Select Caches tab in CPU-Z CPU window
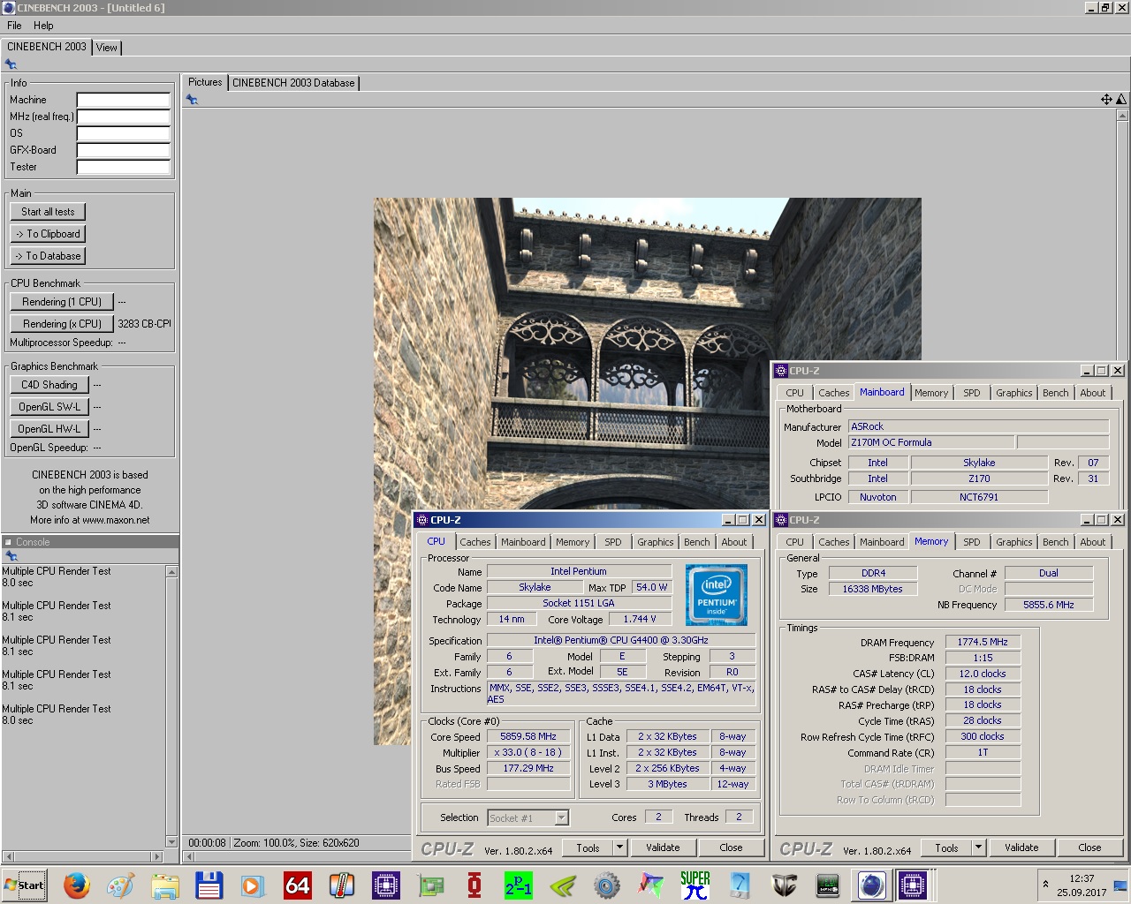 click(x=475, y=542)
